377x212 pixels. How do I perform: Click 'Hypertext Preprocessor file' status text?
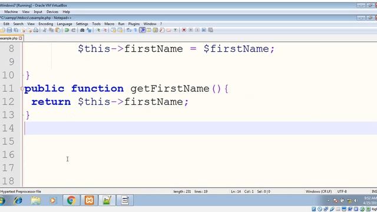click(x=21, y=191)
